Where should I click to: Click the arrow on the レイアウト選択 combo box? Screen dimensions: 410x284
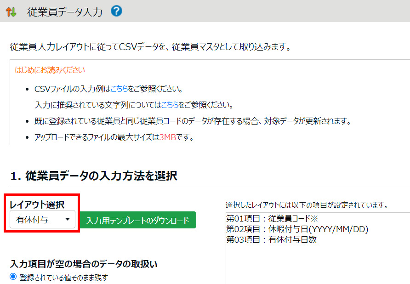[x=68, y=220]
